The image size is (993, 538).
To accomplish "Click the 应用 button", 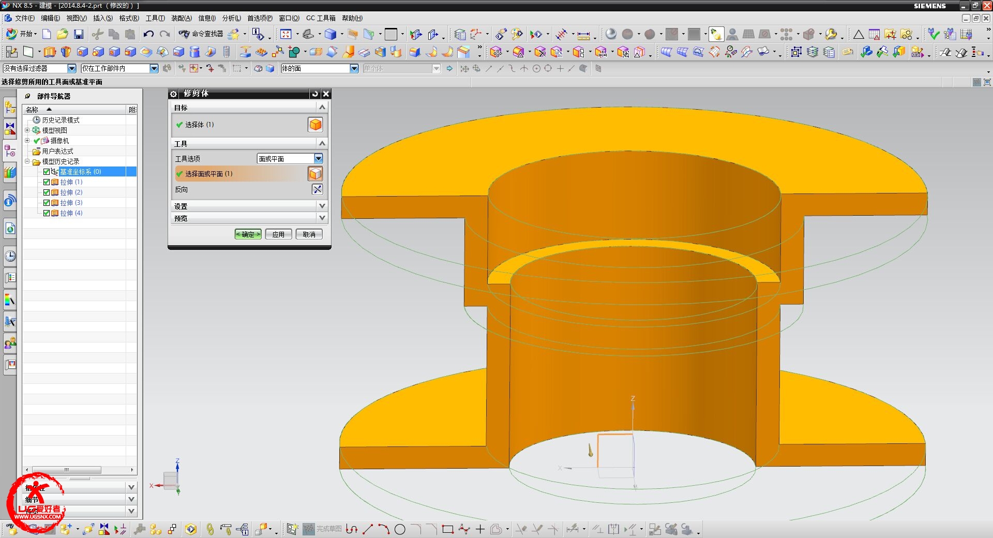I will [278, 234].
